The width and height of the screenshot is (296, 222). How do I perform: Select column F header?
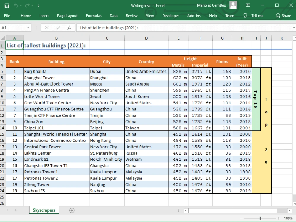pos(200,38)
